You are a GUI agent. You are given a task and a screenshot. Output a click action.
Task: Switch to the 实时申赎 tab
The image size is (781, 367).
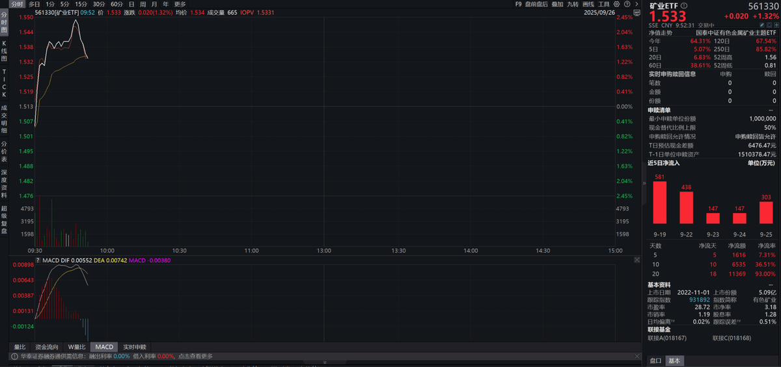135,347
